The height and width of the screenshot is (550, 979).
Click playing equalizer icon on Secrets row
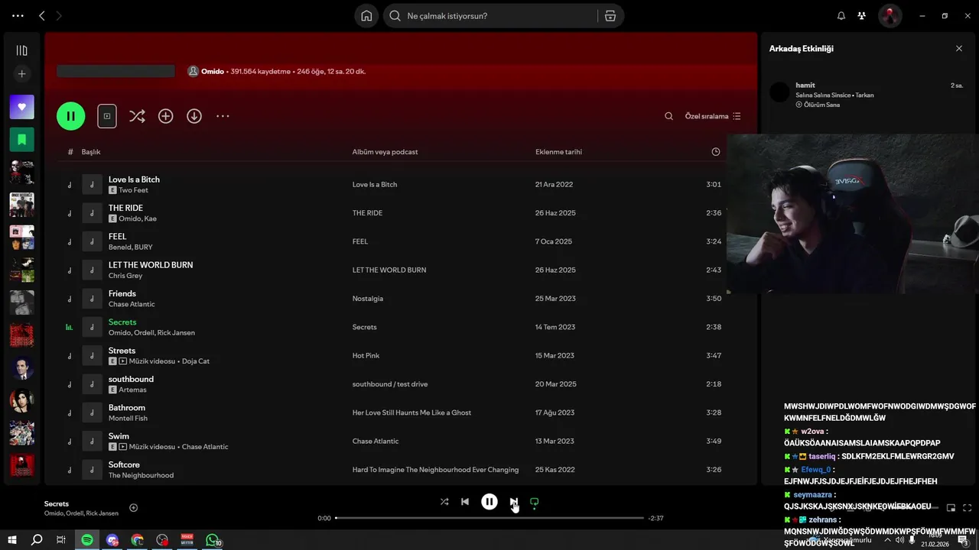point(70,327)
